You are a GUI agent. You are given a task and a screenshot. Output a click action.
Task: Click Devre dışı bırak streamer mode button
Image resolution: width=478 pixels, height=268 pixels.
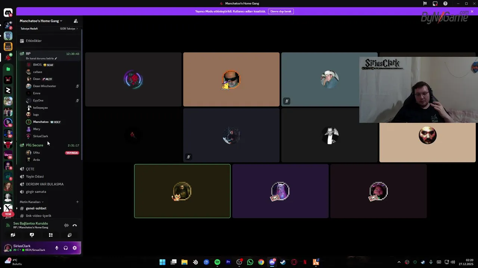(x=281, y=11)
